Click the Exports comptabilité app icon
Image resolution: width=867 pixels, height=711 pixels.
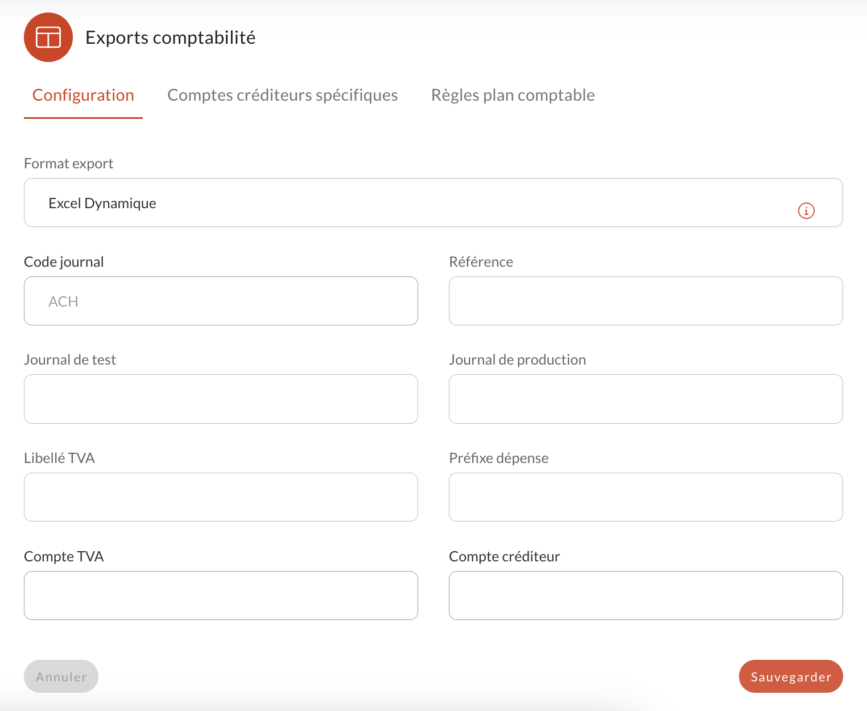48,37
